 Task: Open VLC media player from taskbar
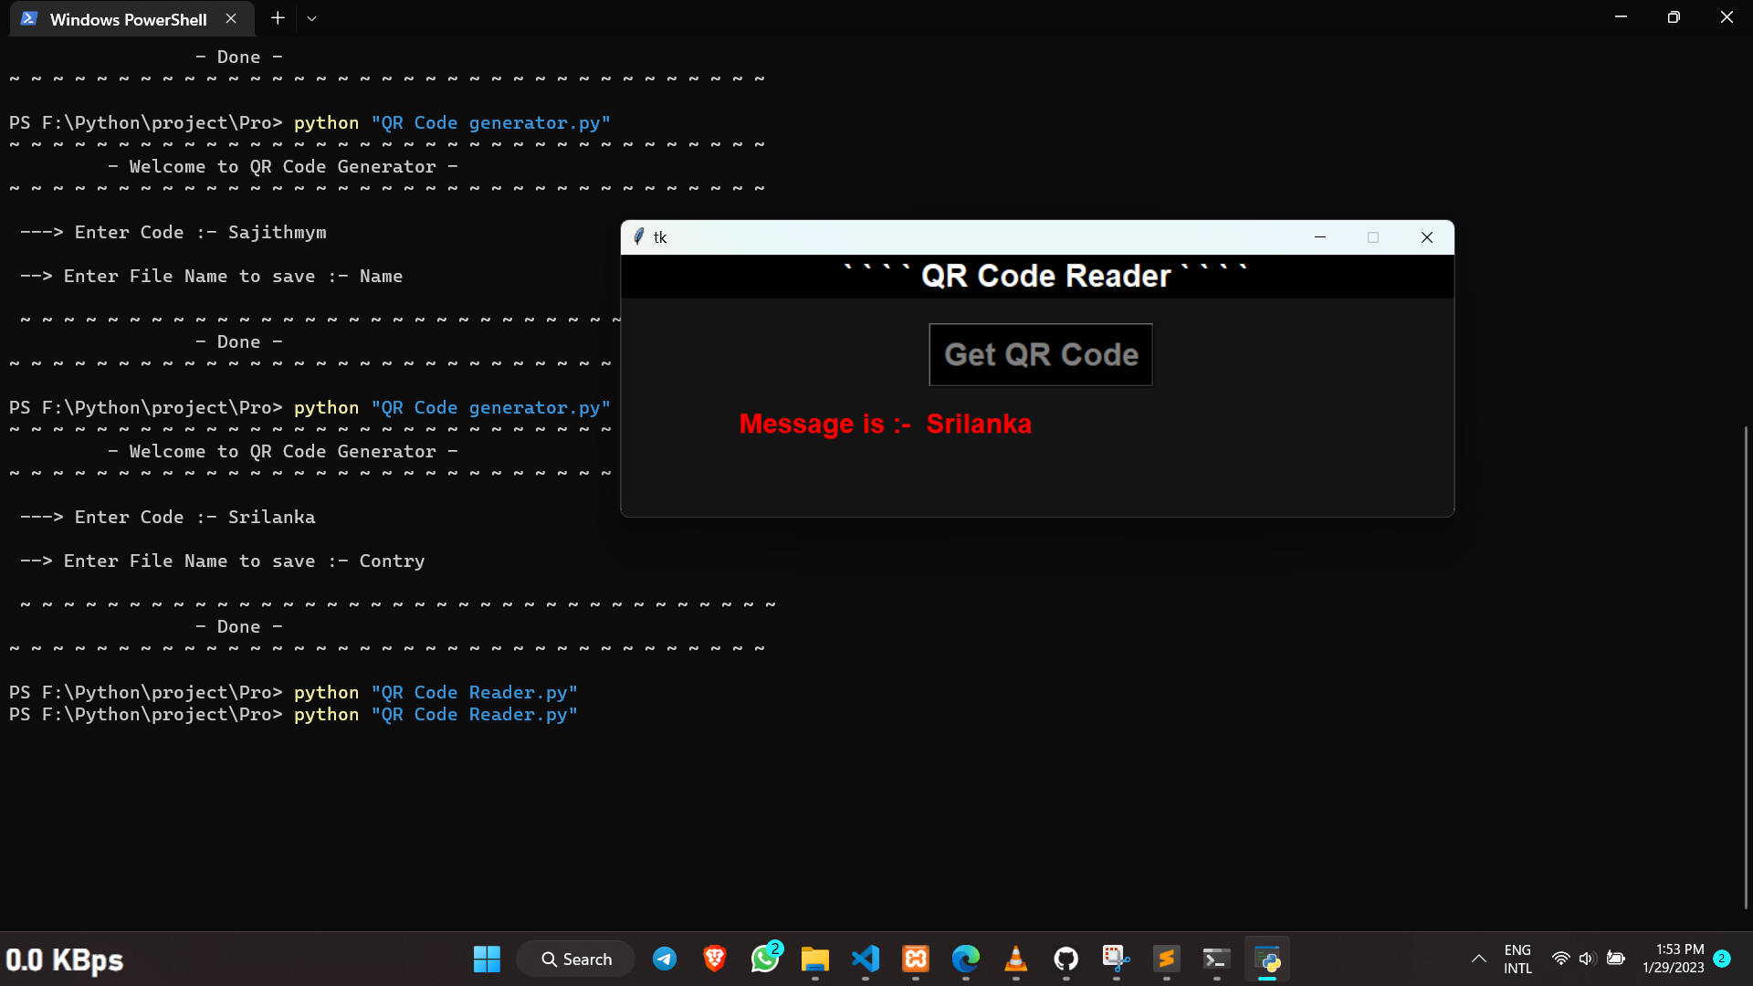(1015, 959)
